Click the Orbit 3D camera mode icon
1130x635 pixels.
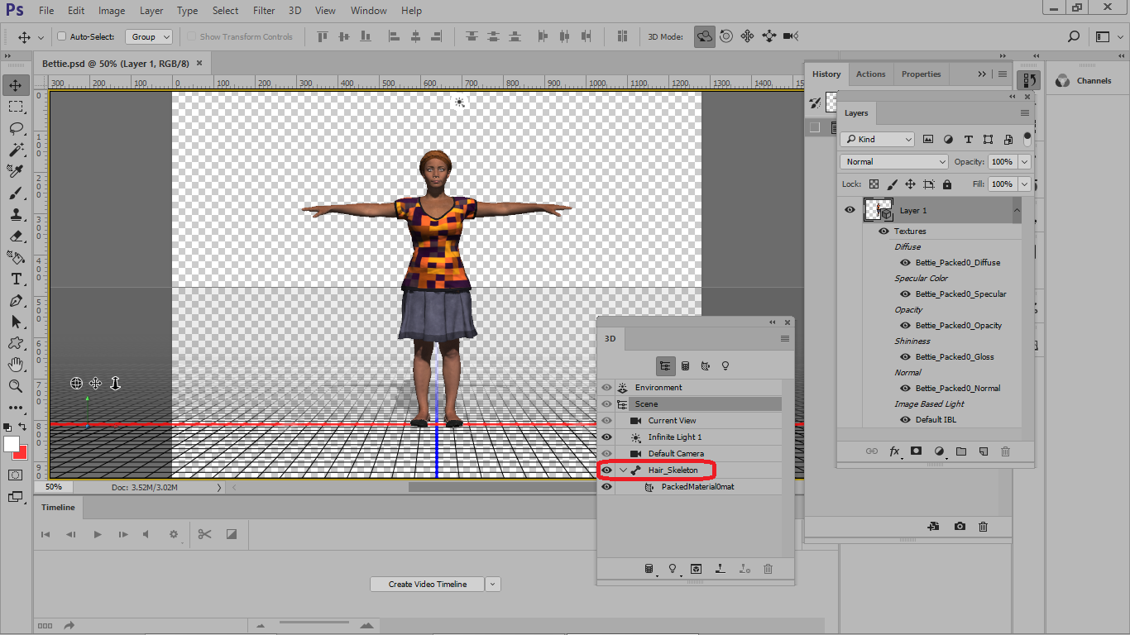tap(705, 36)
